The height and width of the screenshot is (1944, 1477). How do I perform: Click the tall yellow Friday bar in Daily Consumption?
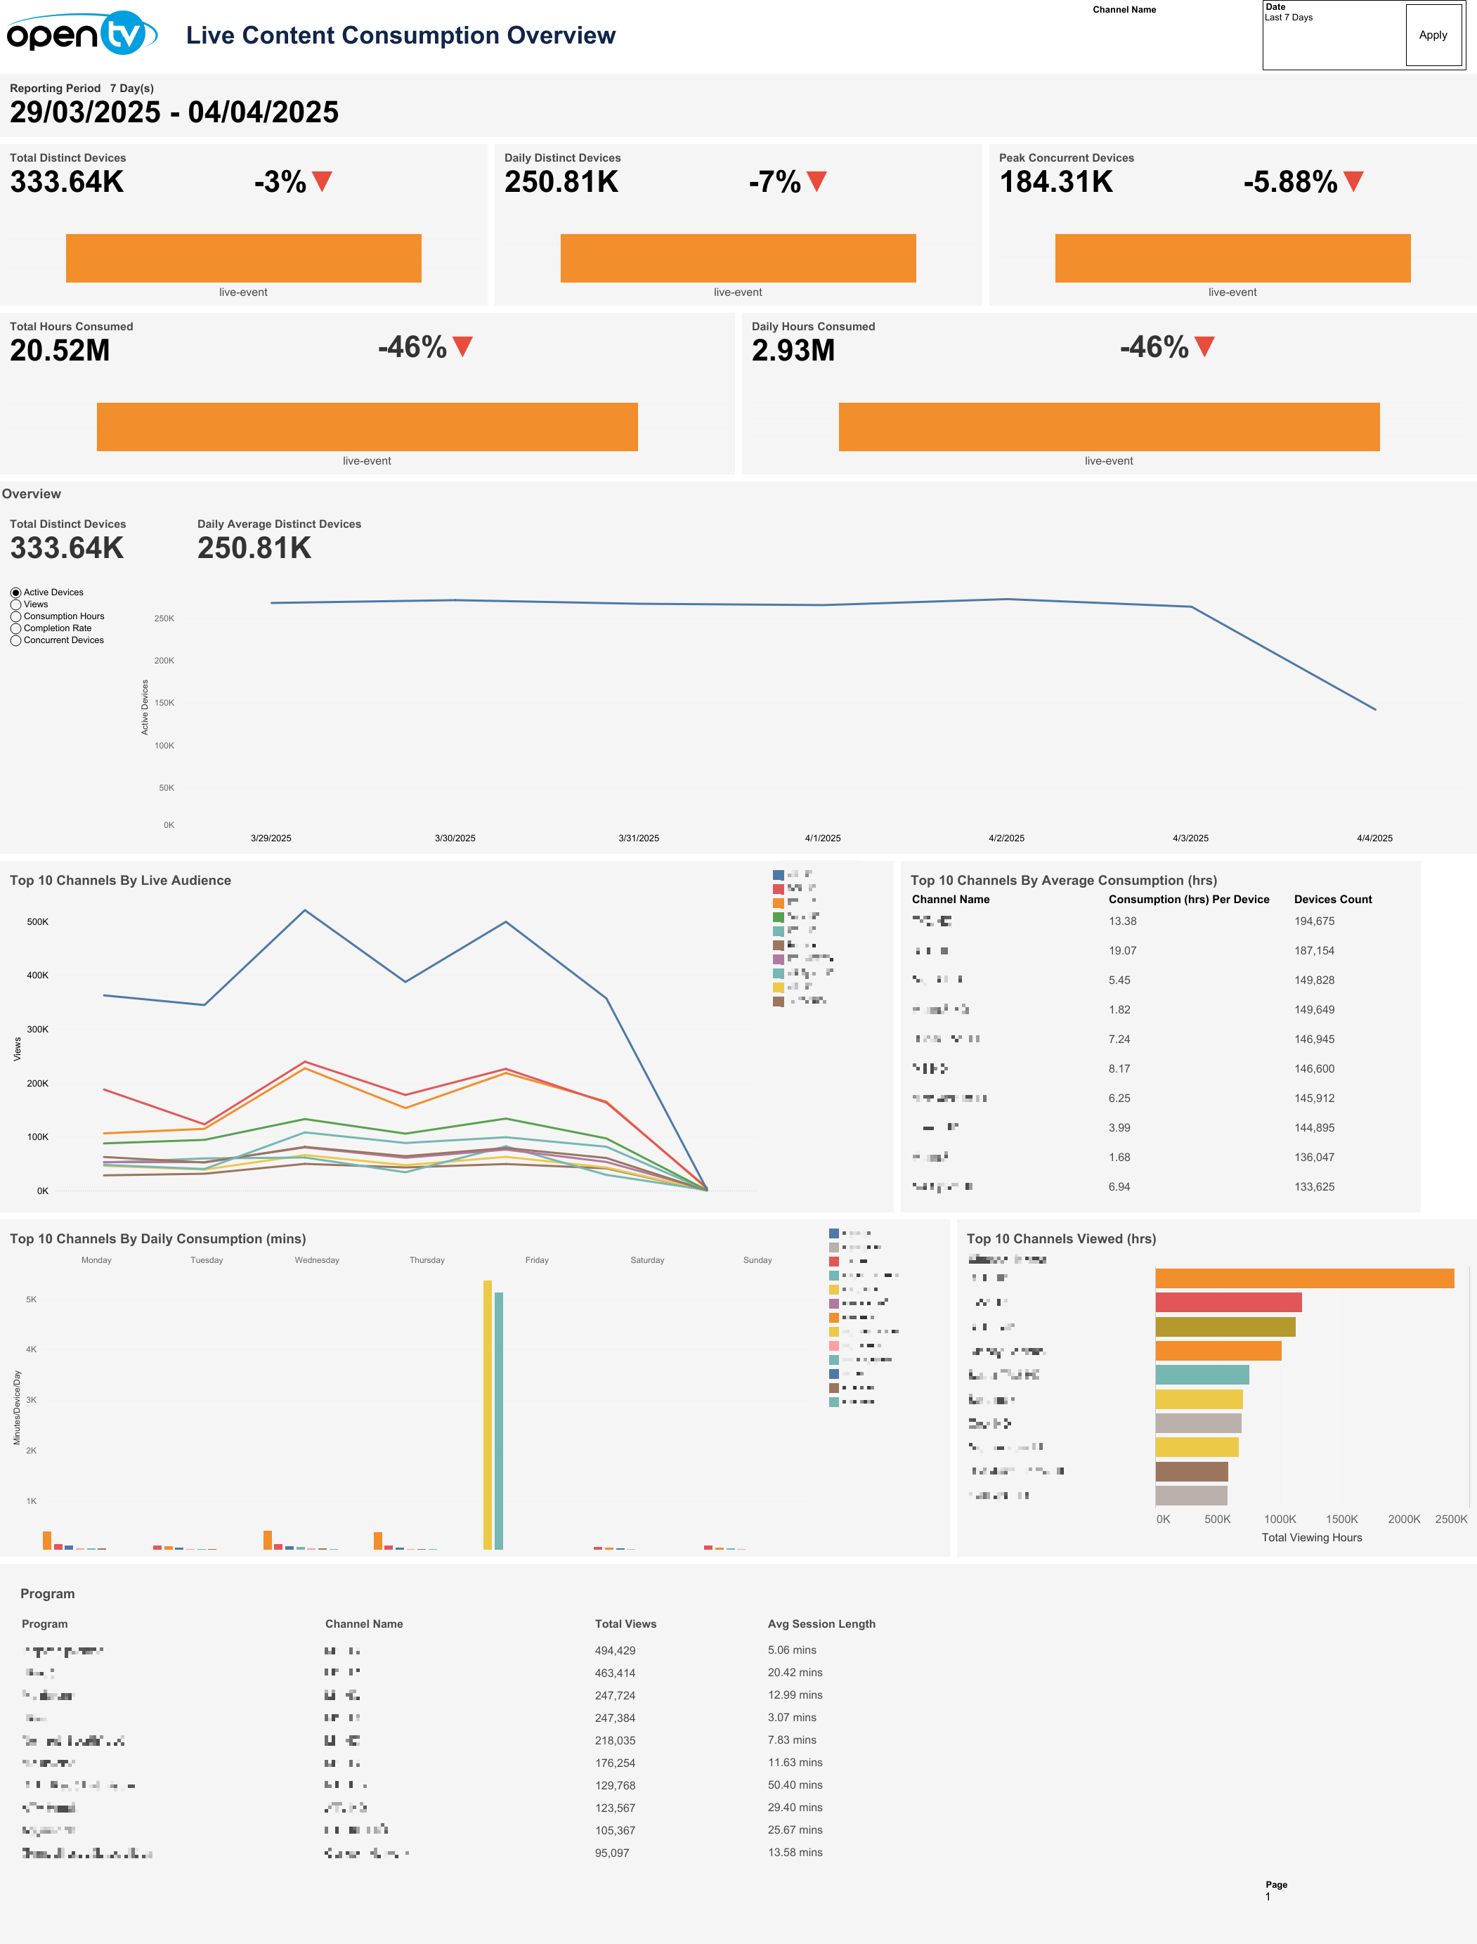click(488, 1415)
